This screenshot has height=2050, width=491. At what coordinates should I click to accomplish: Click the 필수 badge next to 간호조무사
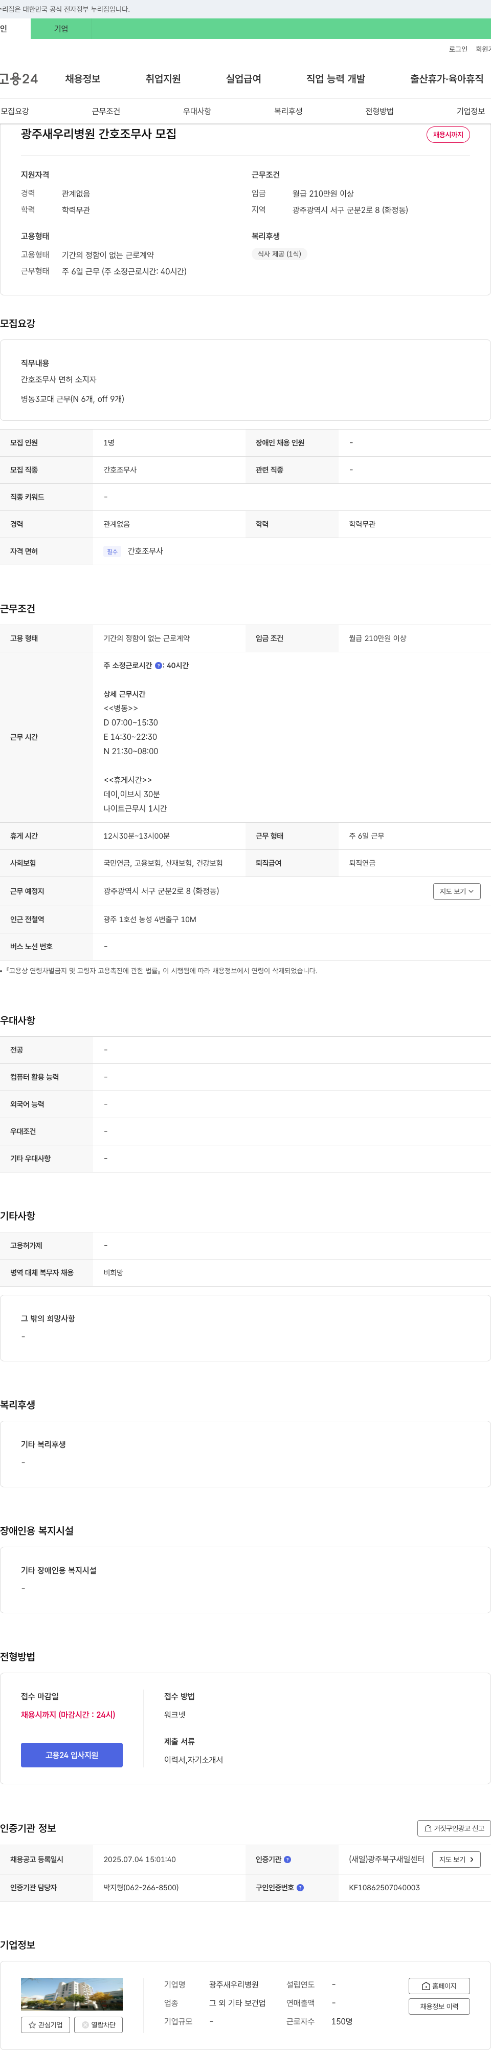click(x=112, y=551)
